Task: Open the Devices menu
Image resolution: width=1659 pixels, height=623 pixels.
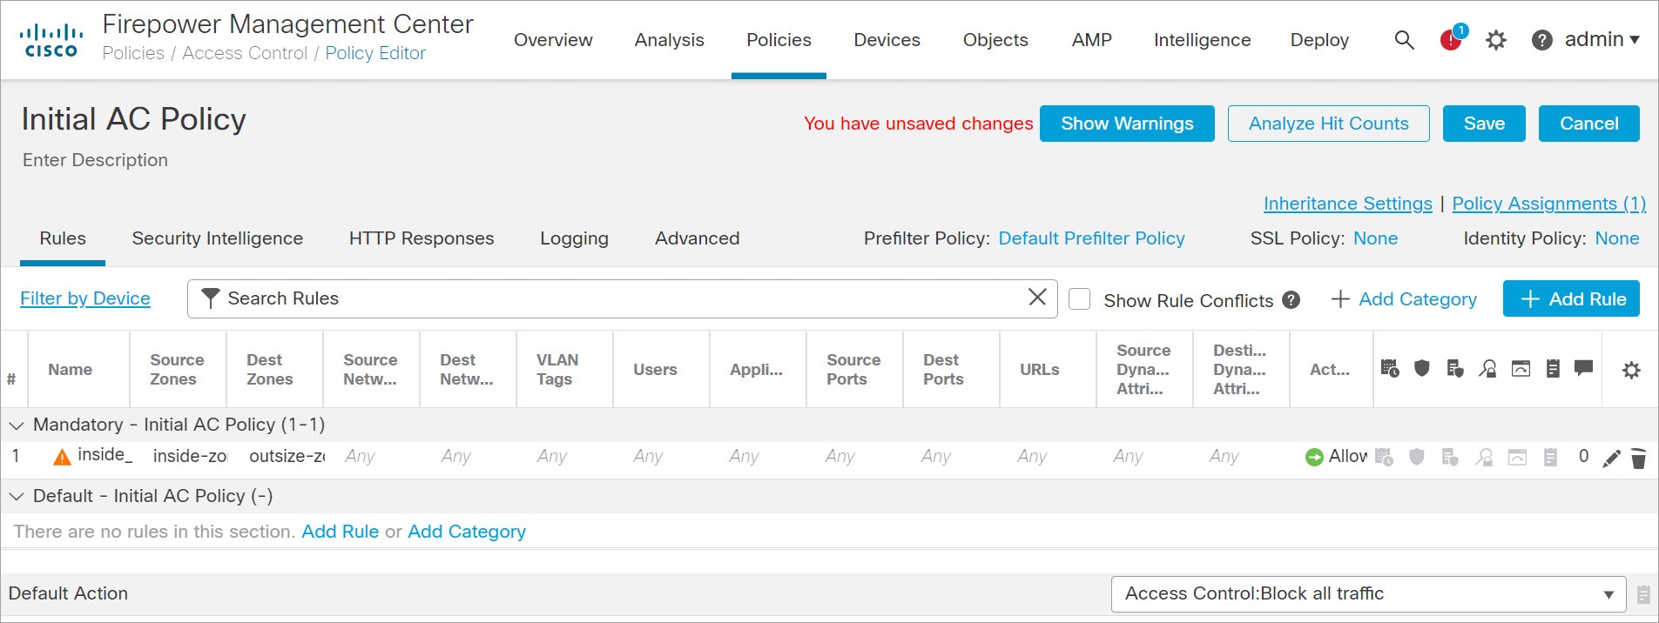Action: click(887, 40)
